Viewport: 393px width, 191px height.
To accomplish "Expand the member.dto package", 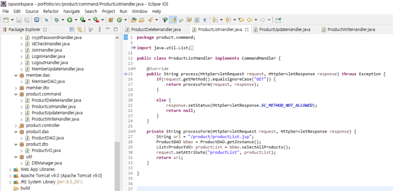I will 16,88.
